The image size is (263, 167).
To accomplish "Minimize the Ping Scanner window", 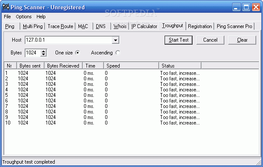I will click(236, 7).
